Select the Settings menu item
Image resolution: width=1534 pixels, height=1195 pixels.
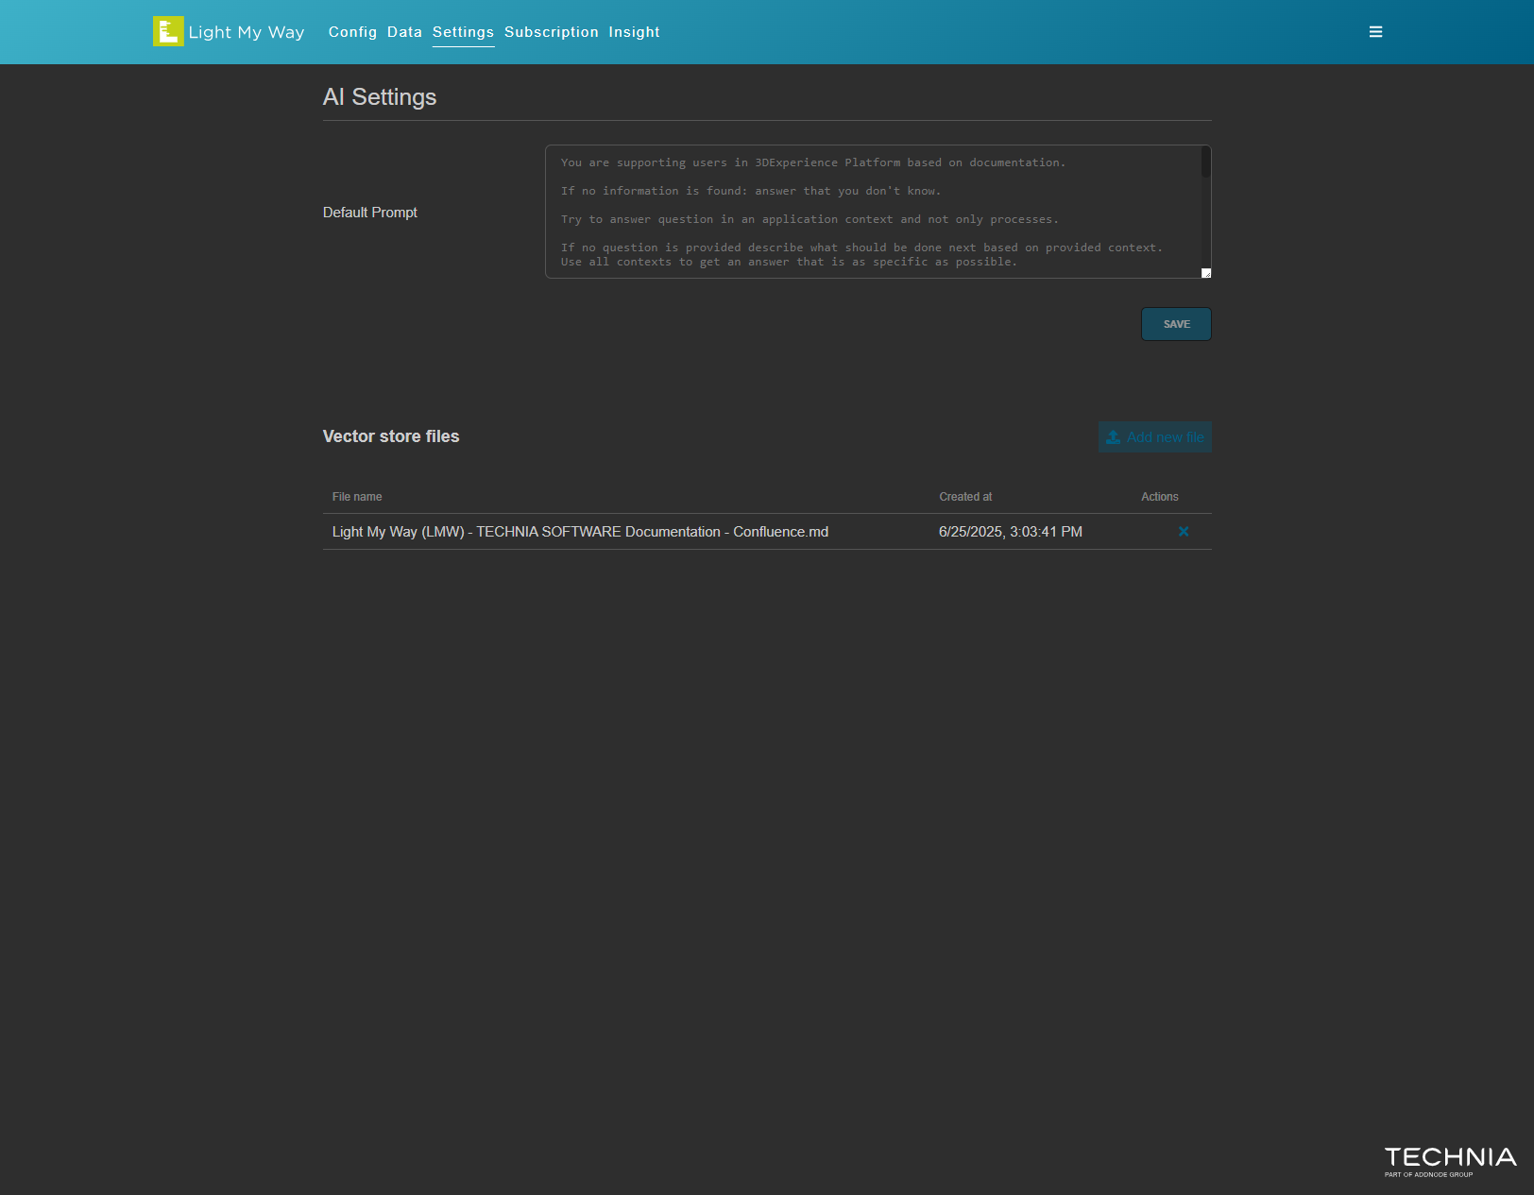pos(463,32)
